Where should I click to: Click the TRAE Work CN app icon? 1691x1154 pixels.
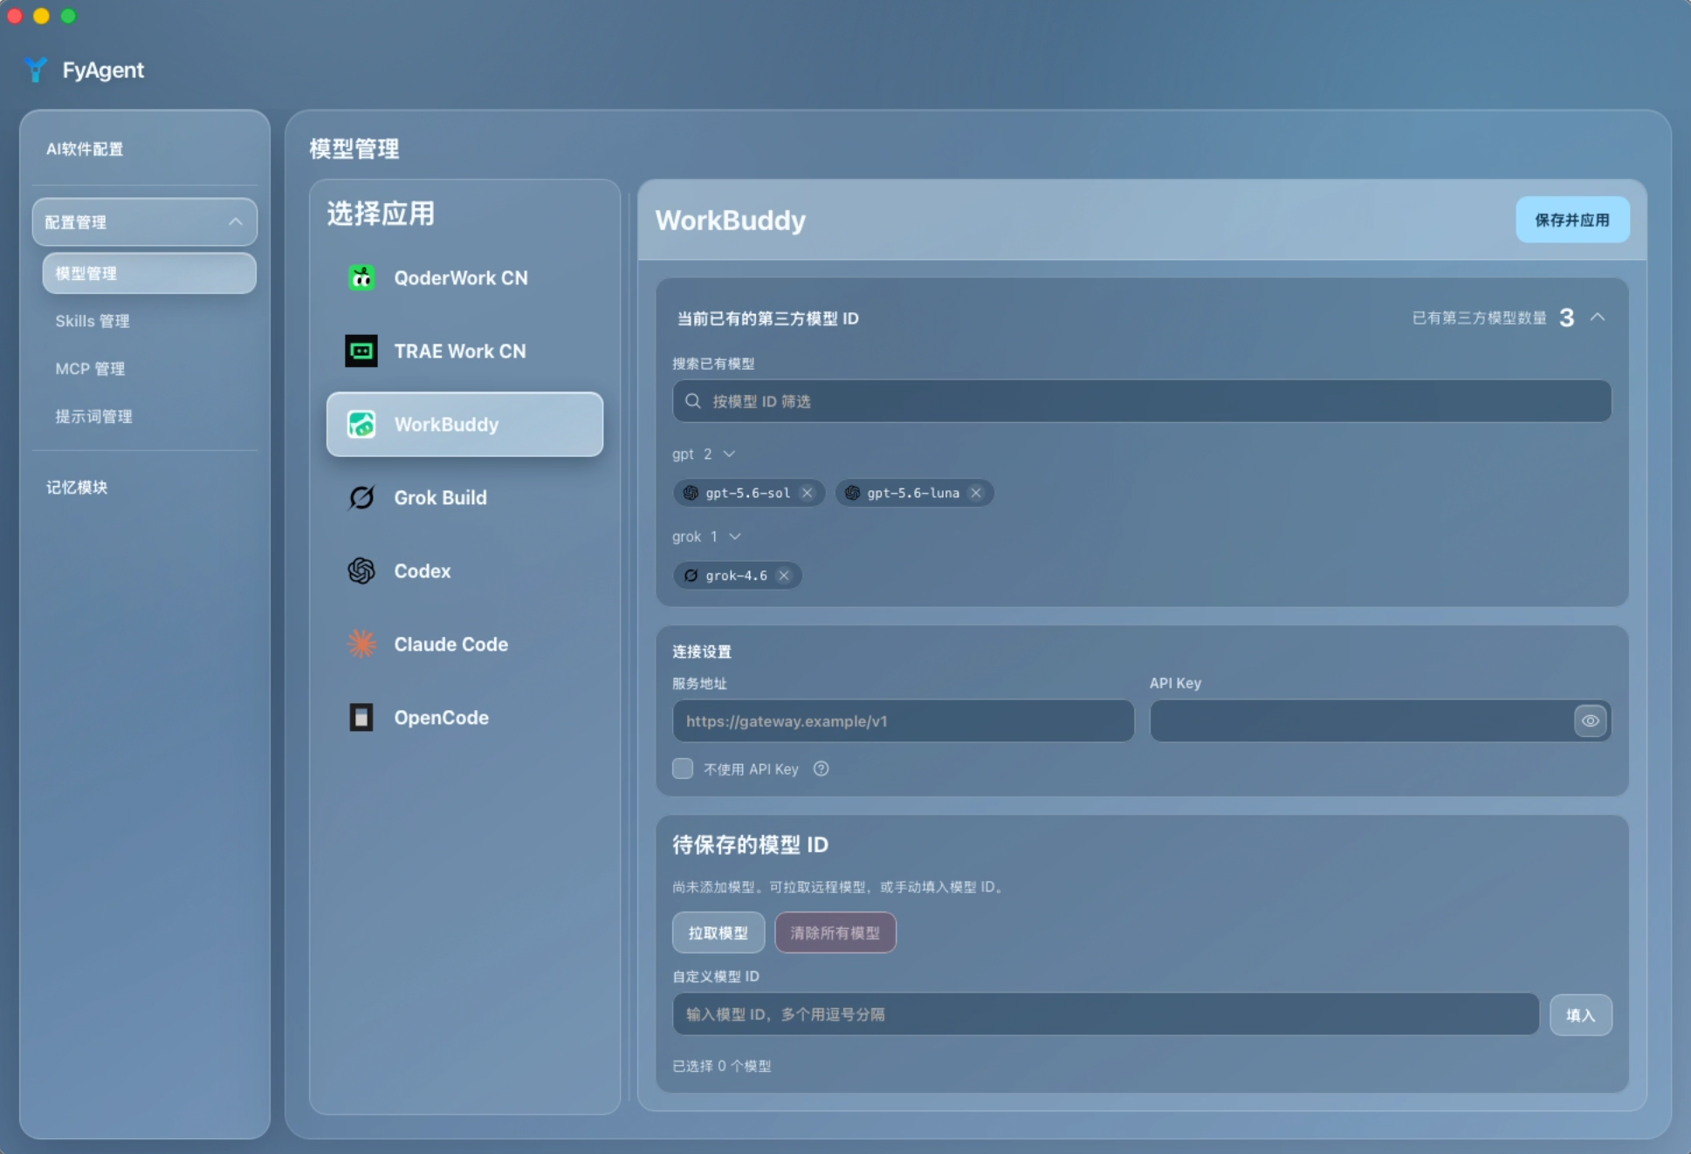click(x=361, y=352)
